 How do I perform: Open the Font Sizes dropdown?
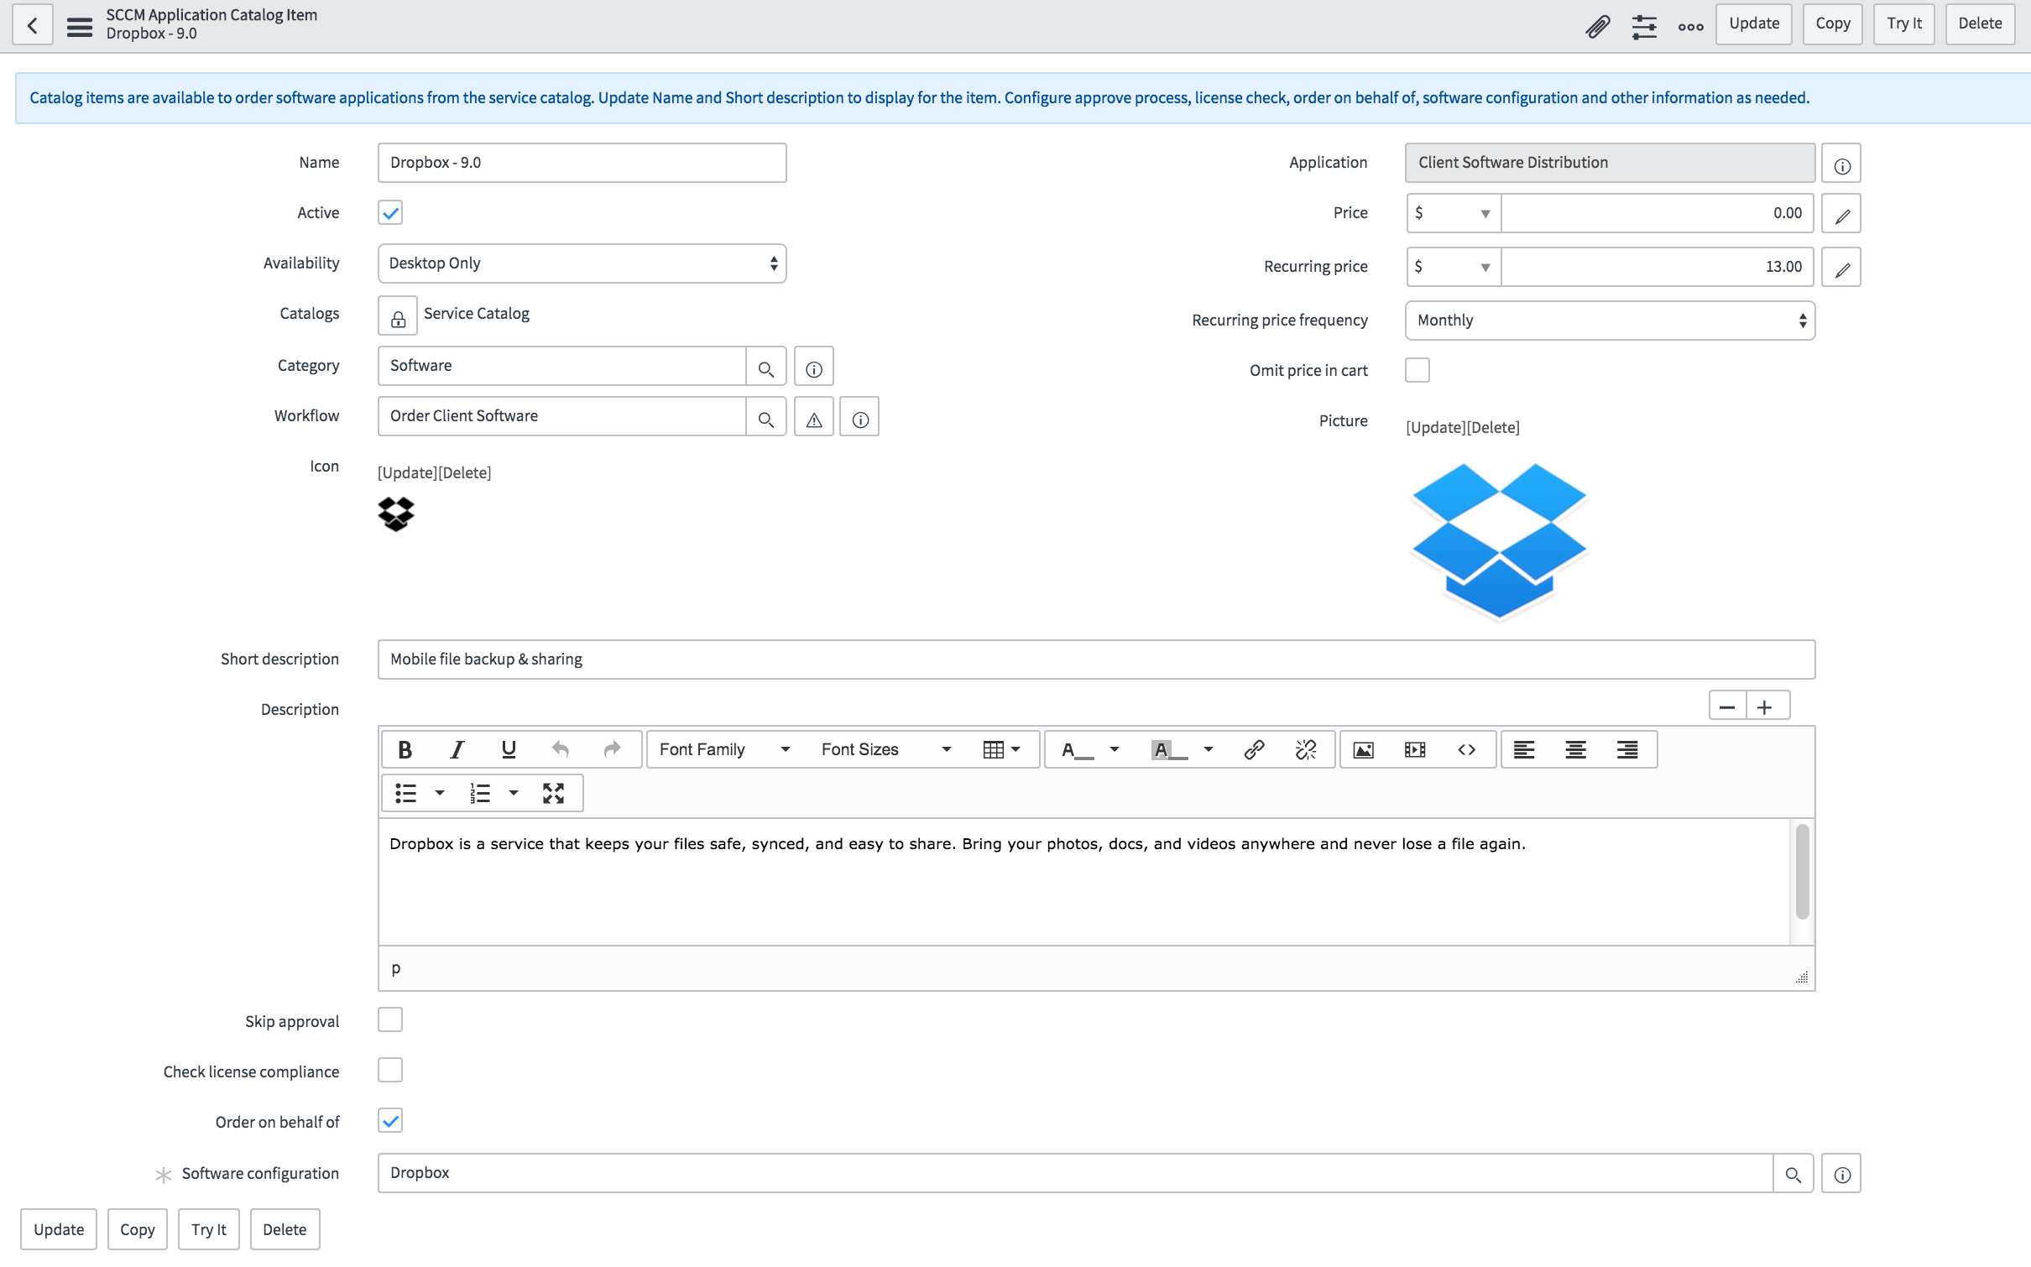[x=886, y=749]
